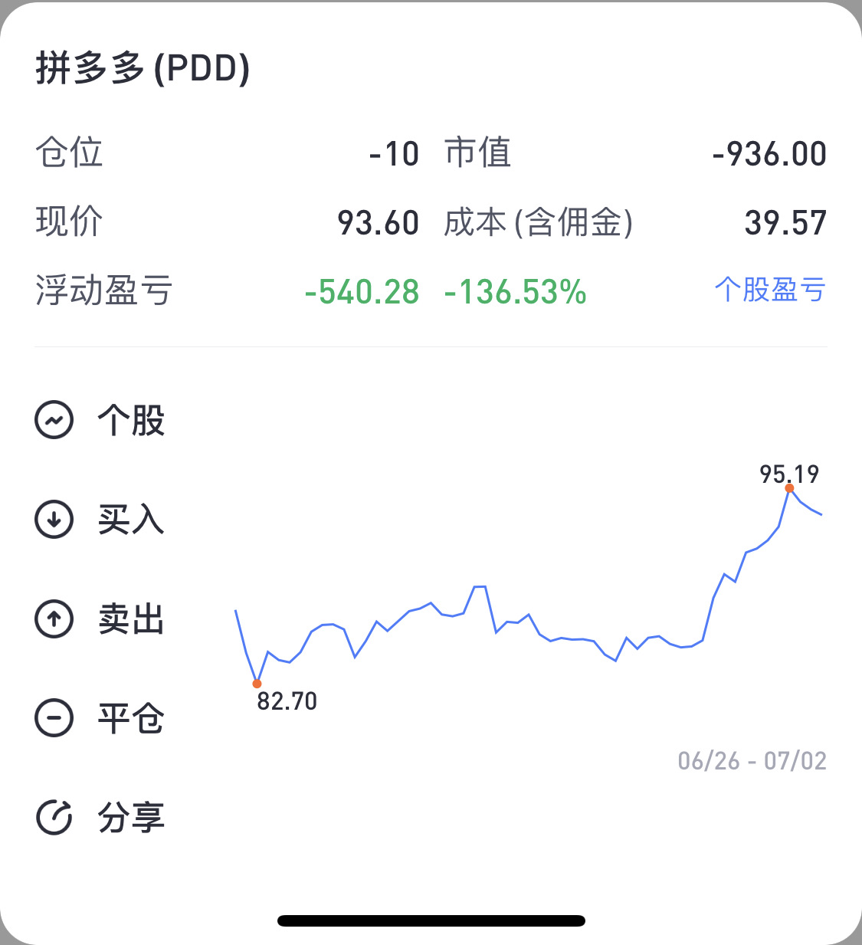Open the 个股盈亏 link
This screenshot has height=945, width=862.
770,290
